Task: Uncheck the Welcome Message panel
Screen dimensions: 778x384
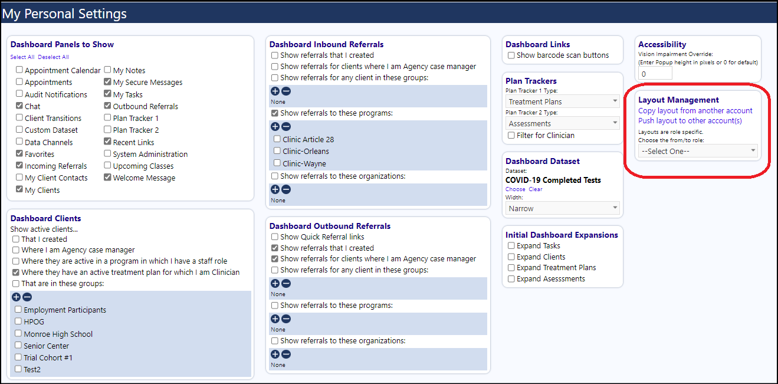Action: [x=107, y=178]
